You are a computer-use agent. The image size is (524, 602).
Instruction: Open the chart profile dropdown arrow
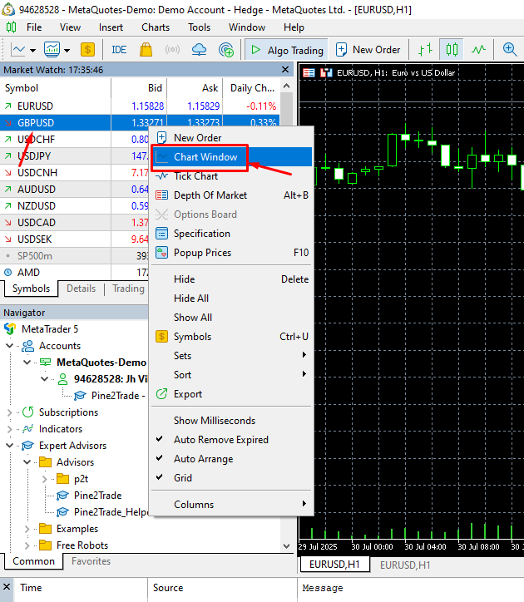click(x=32, y=50)
